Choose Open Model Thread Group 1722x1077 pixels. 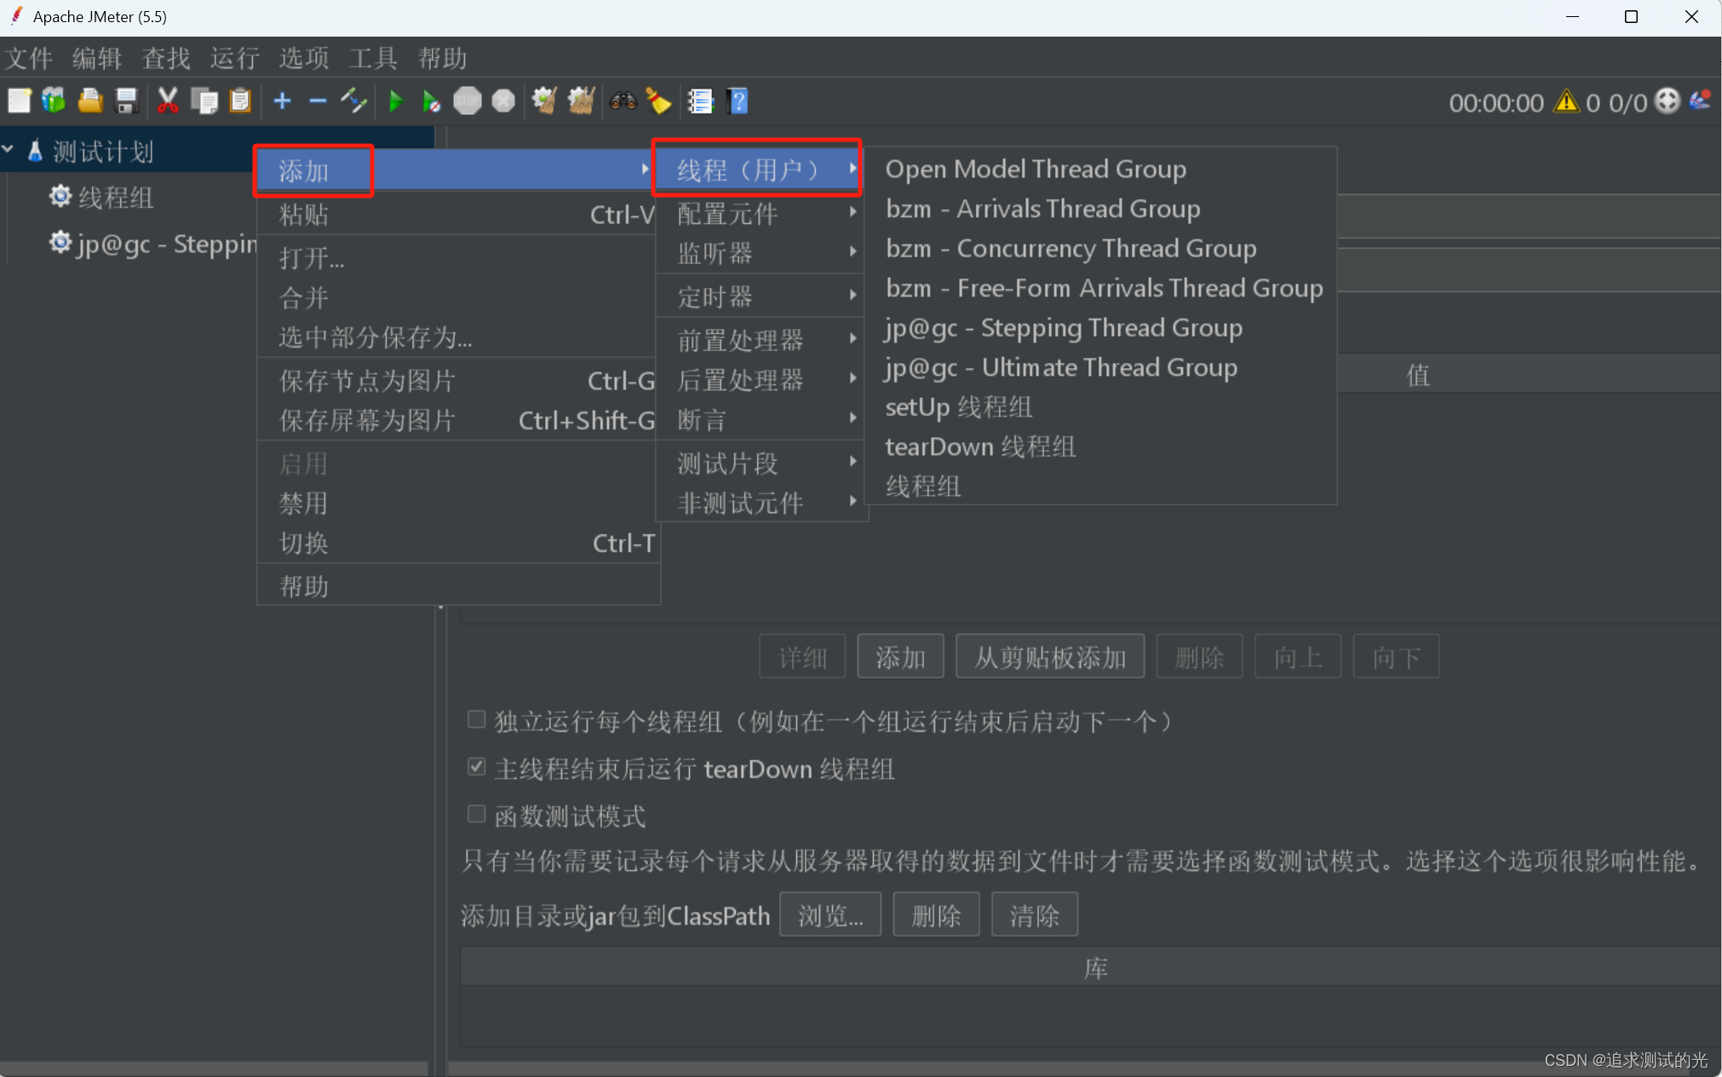coord(1099,169)
